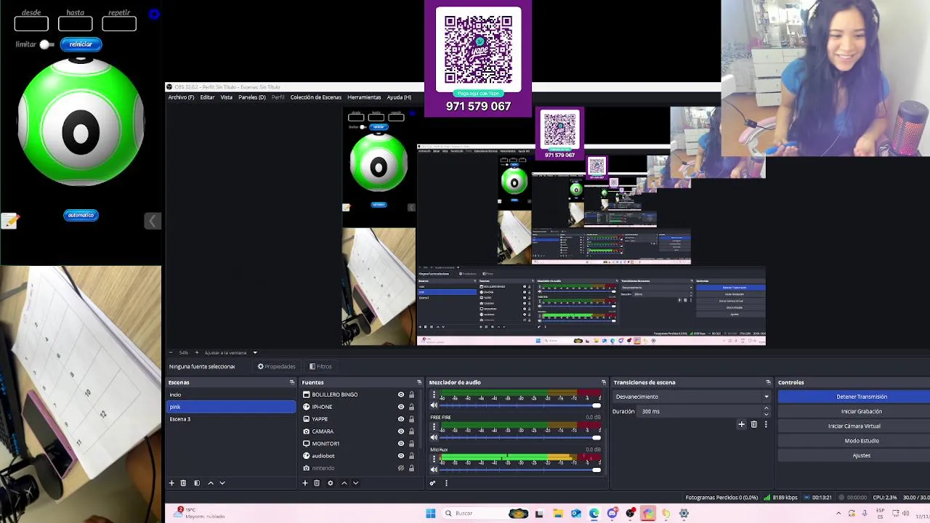Image resolution: width=930 pixels, height=523 pixels.
Task: Lock the CAMARA source
Action: click(x=411, y=431)
